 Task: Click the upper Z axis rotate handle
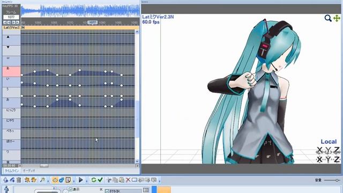(x=337, y=150)
